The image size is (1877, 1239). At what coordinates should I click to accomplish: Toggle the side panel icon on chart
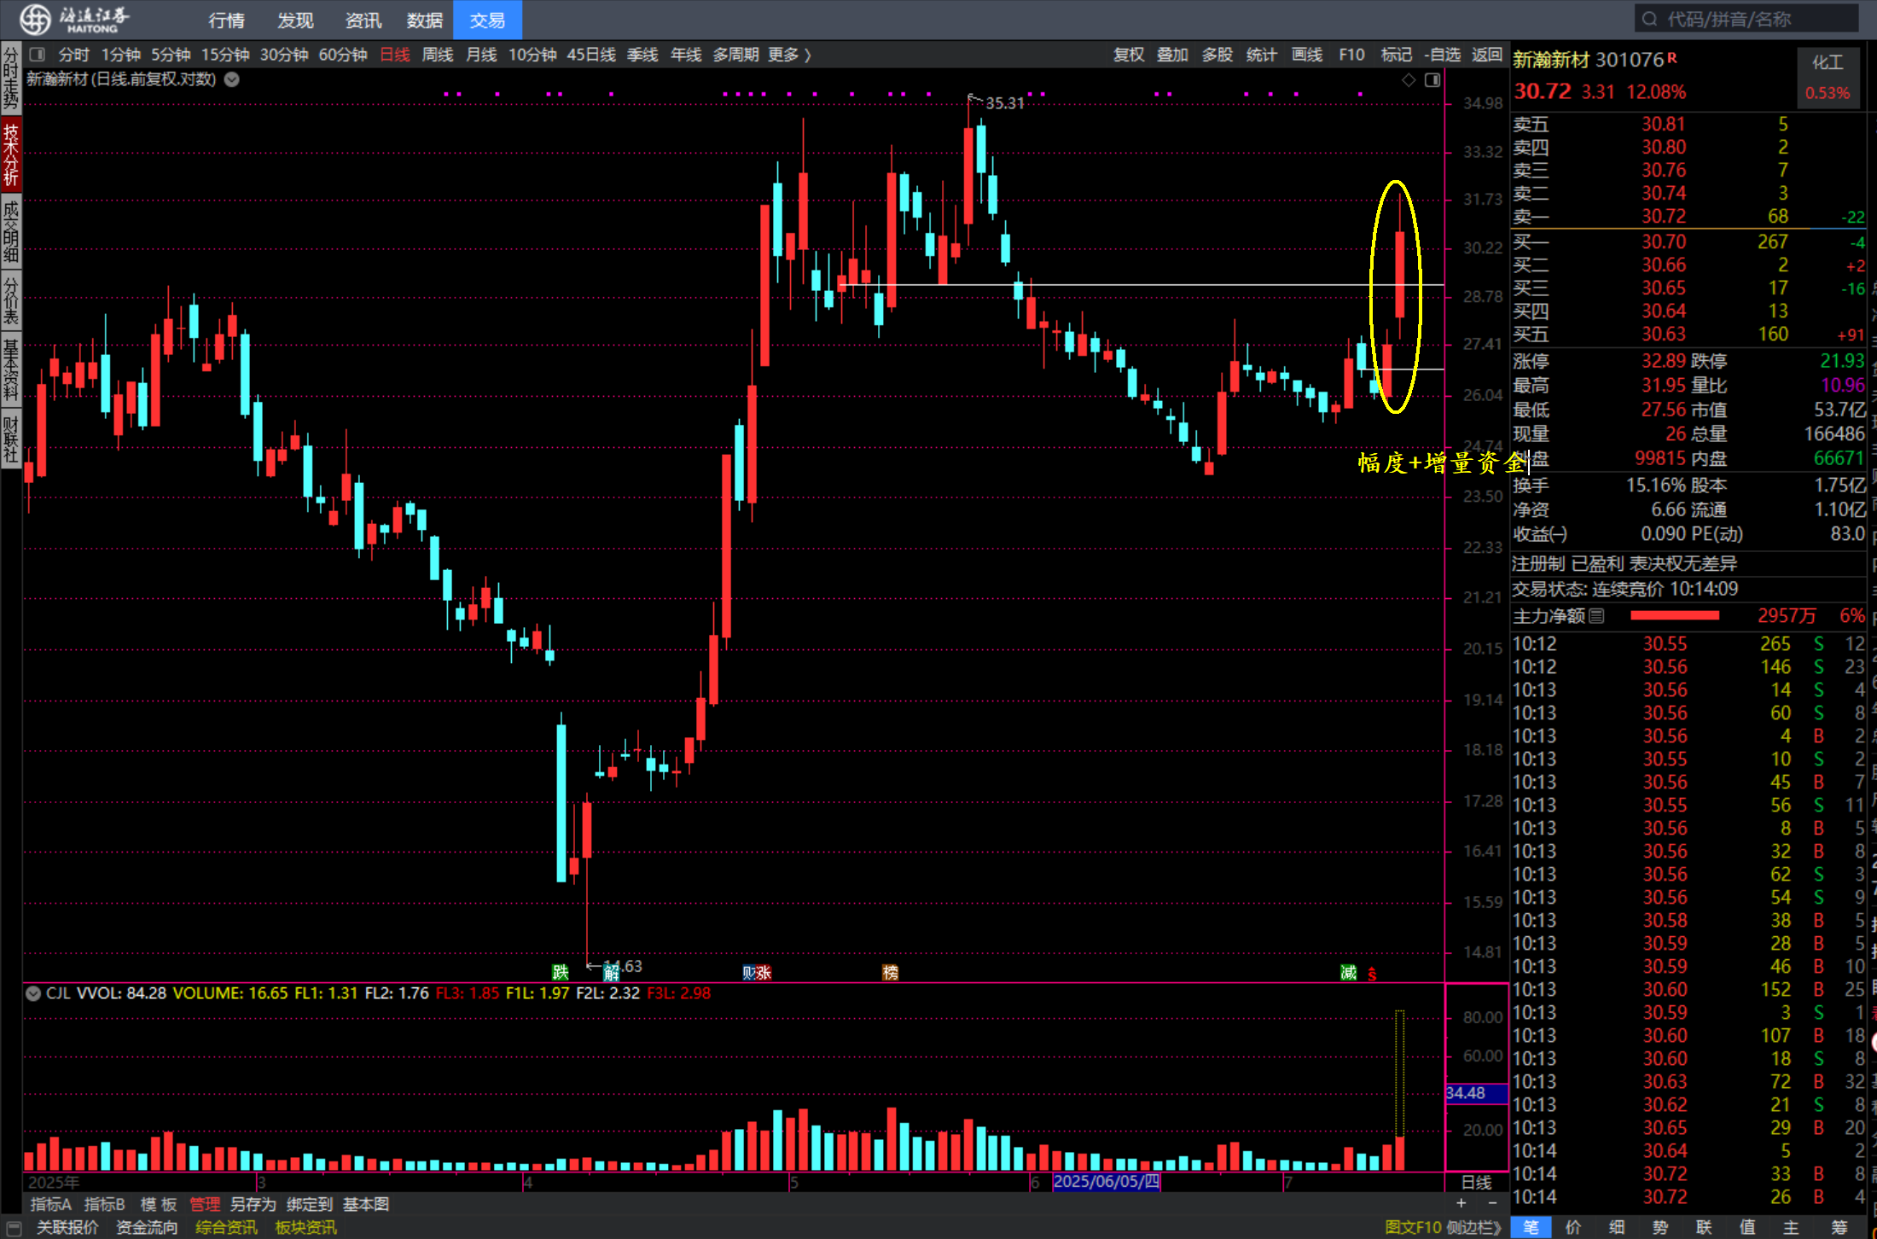[x=1432, y=79]
